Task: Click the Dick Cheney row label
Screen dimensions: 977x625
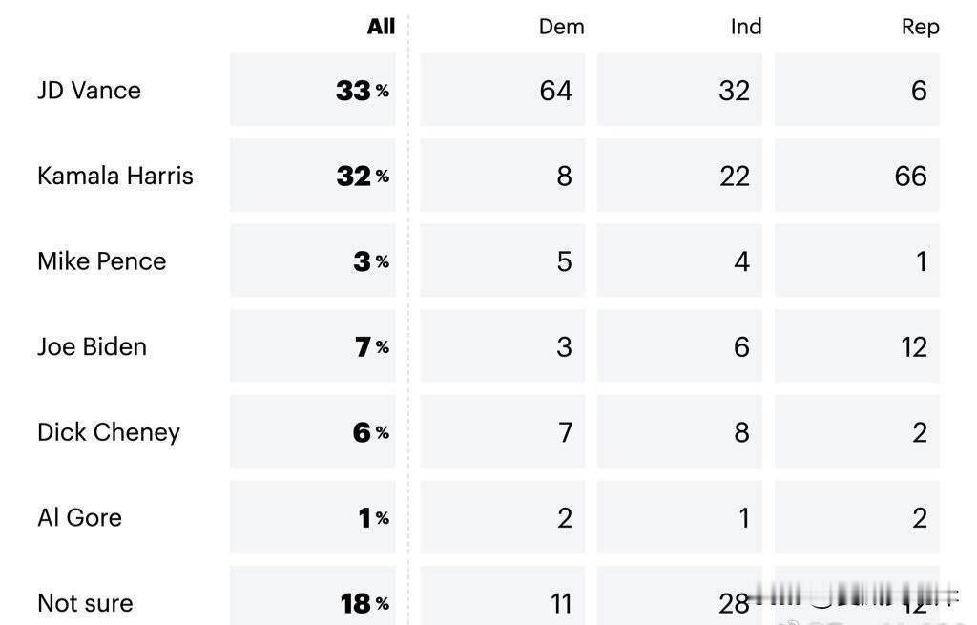Action: coord(109,432)
